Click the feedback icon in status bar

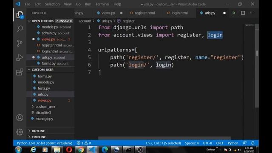245,143
